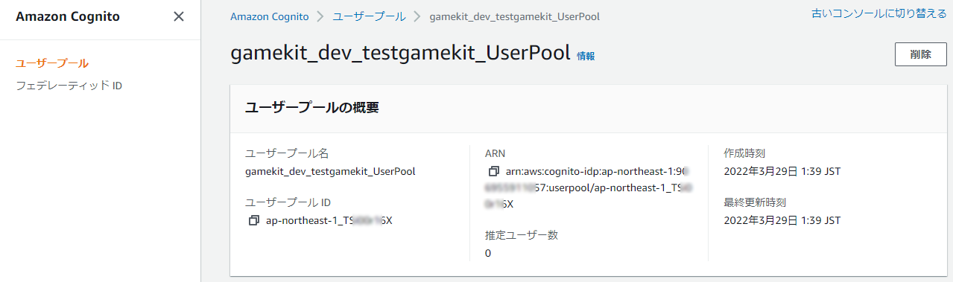This screenshot has height=282, width=953.
Task: Click the Amazon Cognito sidebar title
Action: click(68, 16)
